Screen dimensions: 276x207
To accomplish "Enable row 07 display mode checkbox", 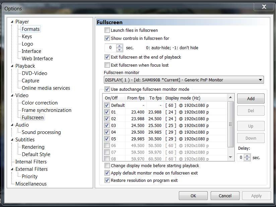I will pos(107,152).
